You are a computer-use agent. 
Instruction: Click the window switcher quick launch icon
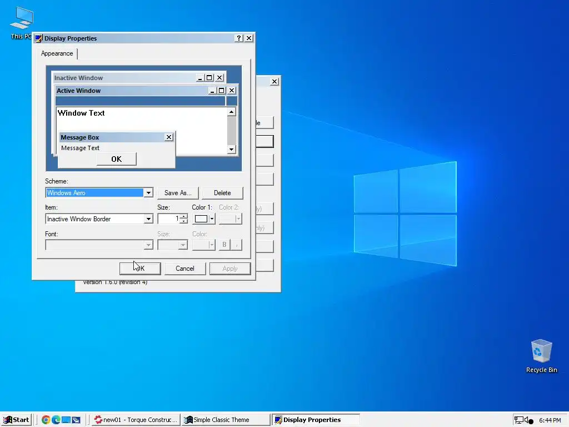[76, 420]
